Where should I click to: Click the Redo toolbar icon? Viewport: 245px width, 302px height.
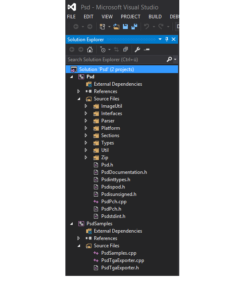coord(161,27)
